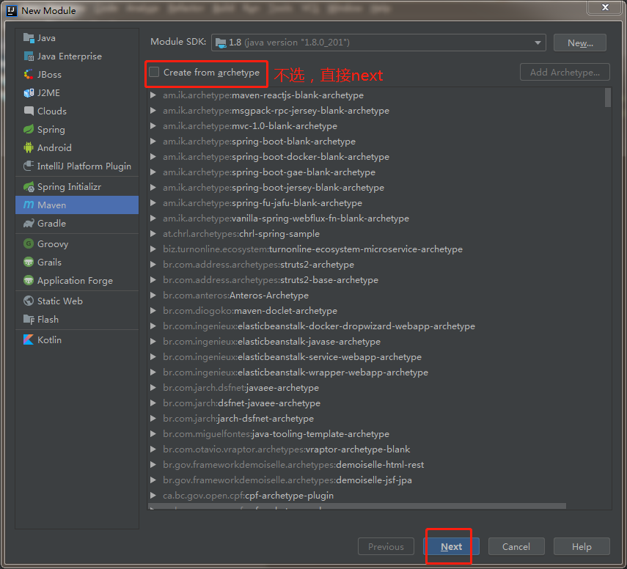The image size is (627, 569).
Task: Expand Anteros-Archetype tree node
Action: click(x=153, y=295)
